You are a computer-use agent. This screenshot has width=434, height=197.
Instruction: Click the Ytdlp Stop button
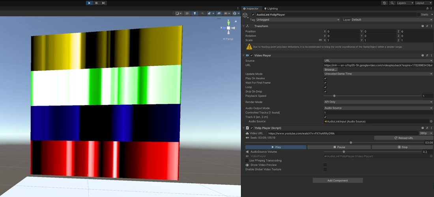tap(402, 147)
